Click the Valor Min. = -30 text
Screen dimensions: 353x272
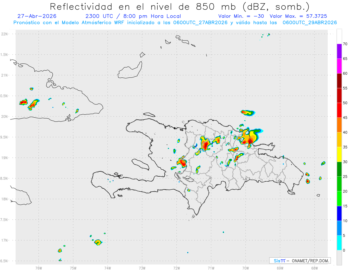click(241, 16)
